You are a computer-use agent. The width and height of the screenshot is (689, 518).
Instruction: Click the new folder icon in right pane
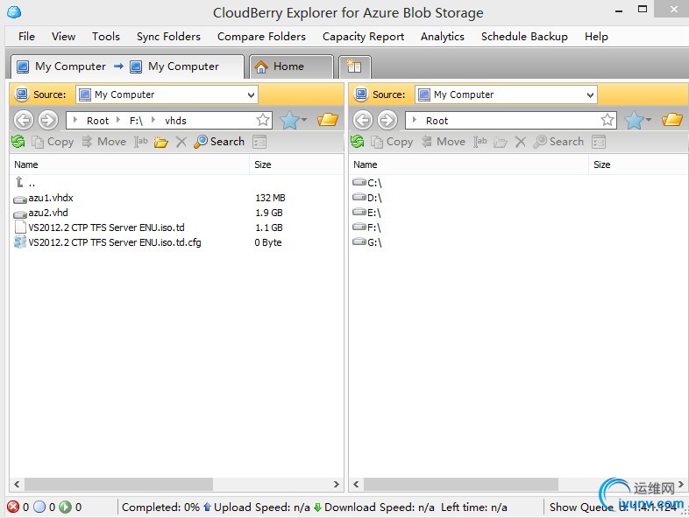(500, 142)
